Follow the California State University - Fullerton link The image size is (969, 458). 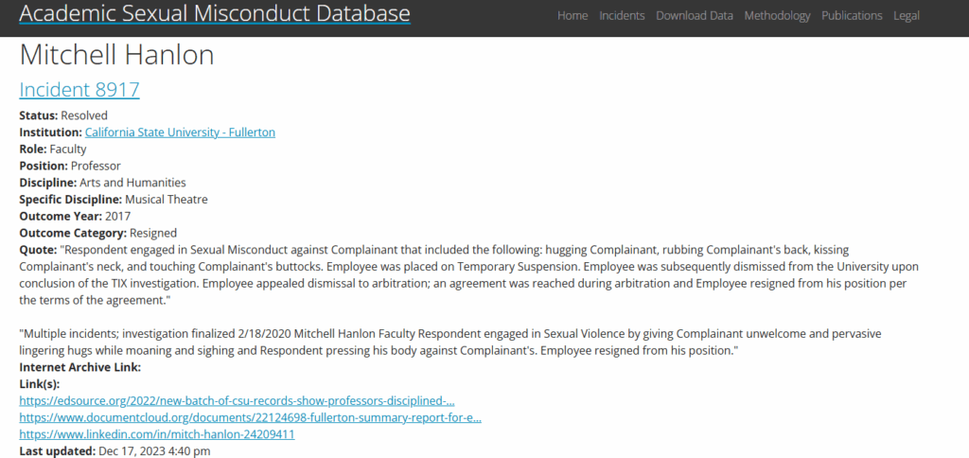[x=180, y=132]
